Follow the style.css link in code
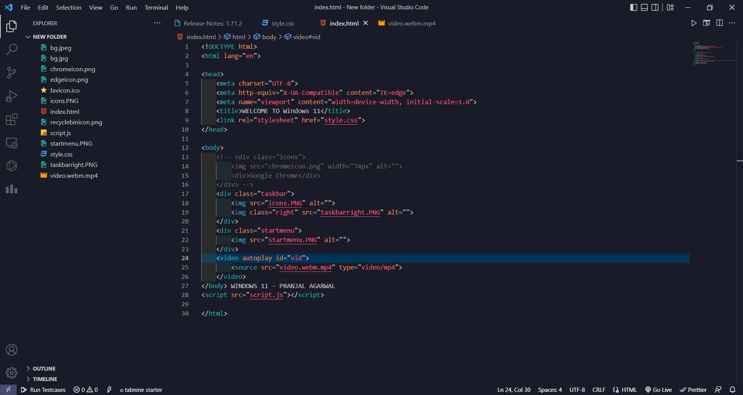The image size is (743, 395). 341,120
